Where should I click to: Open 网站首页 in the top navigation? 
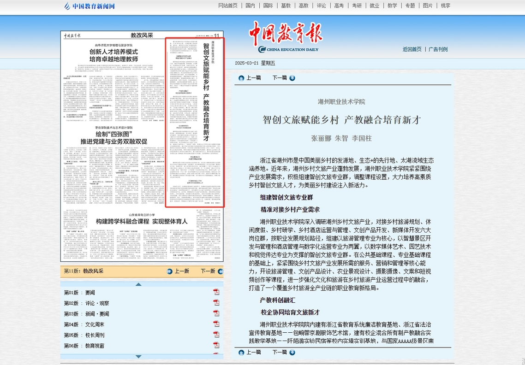click(228, 6)
